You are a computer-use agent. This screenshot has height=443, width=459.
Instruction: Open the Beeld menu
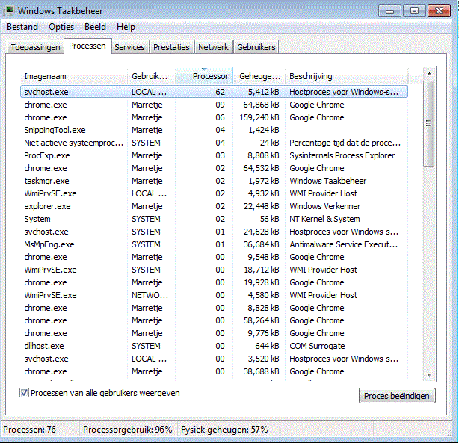(95, 27)
